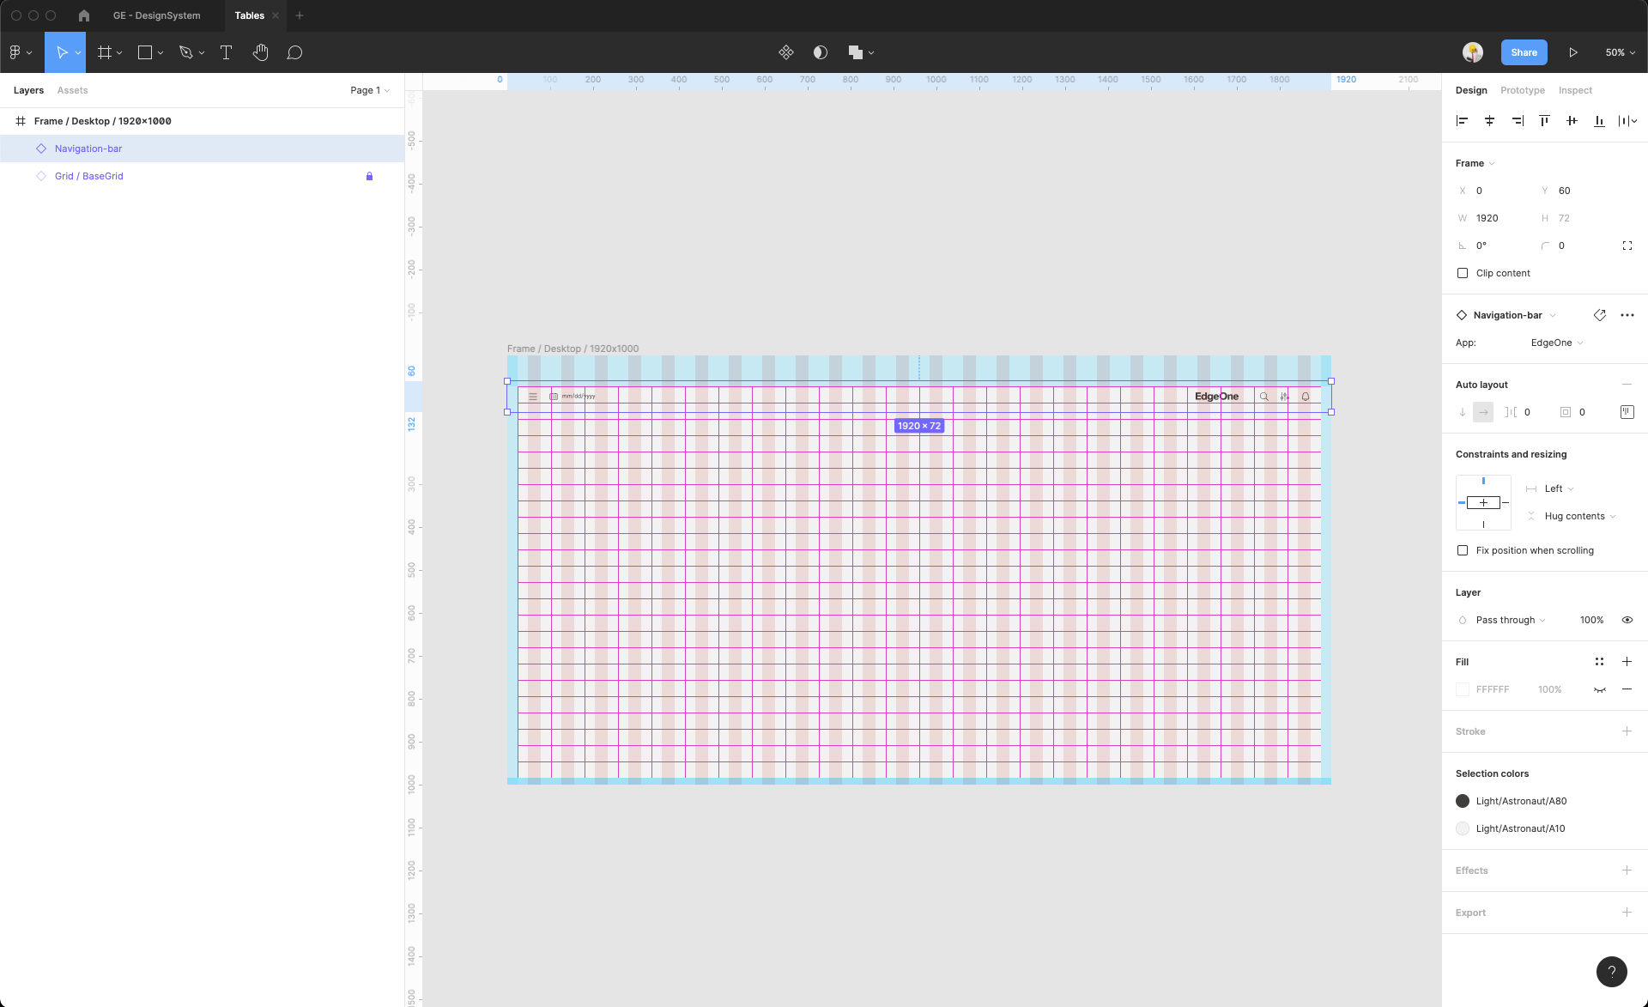Switch to the Prototype tab
The image size is (1648, 1007).
(x=1522, y=90)
